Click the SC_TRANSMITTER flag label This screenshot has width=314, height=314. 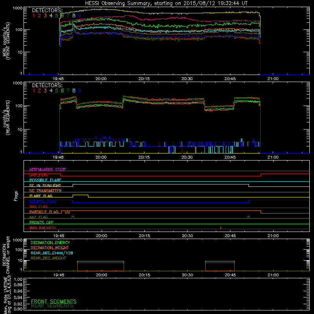click(46, 190)
